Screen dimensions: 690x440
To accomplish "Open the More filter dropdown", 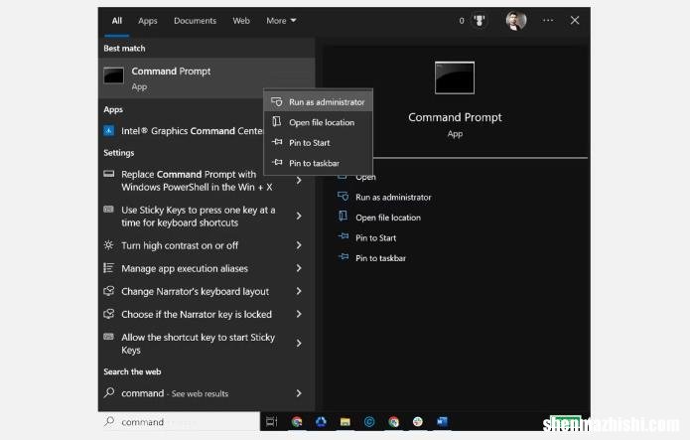I will 281,21.
